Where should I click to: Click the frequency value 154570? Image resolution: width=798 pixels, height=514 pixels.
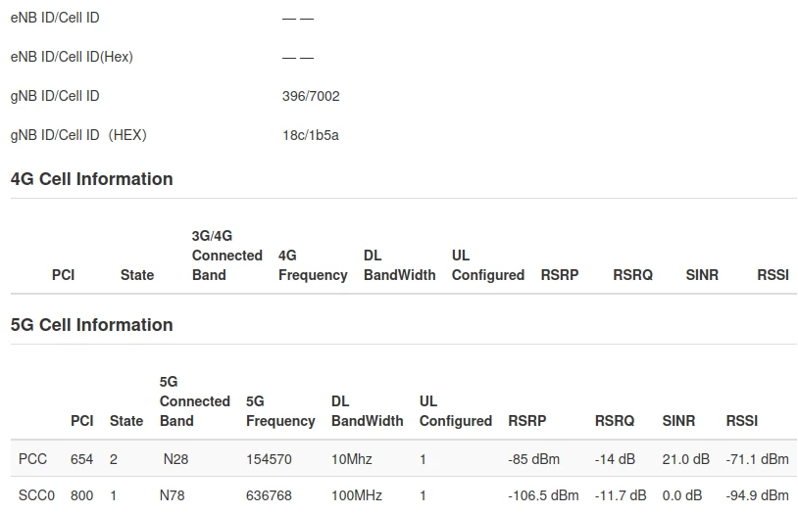(269, 458)
